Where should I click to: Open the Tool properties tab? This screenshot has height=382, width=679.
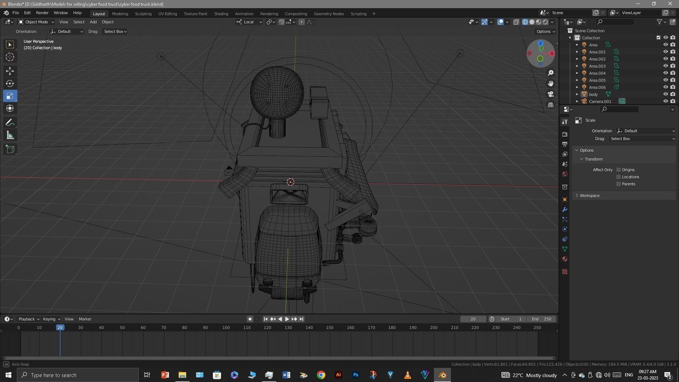[x=565, y=122]
